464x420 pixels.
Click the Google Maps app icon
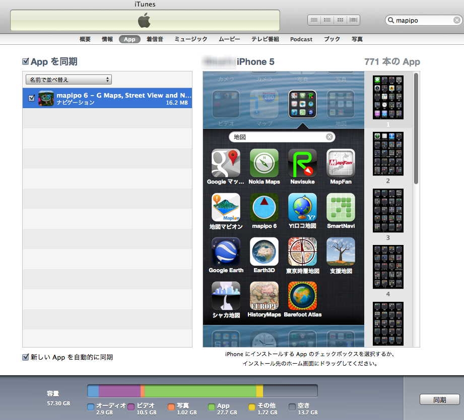coord(226,163)
